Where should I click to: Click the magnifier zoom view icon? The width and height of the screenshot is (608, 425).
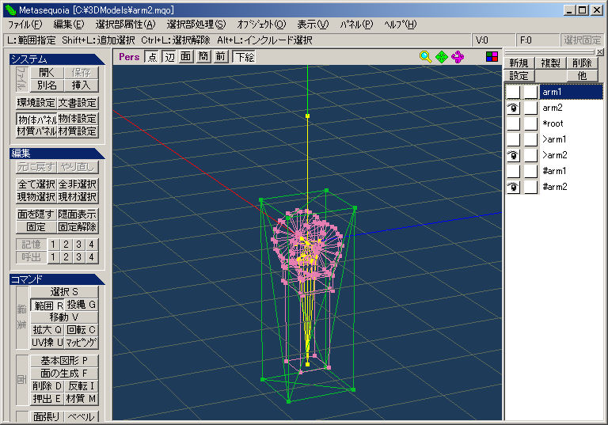pos(425,57)
